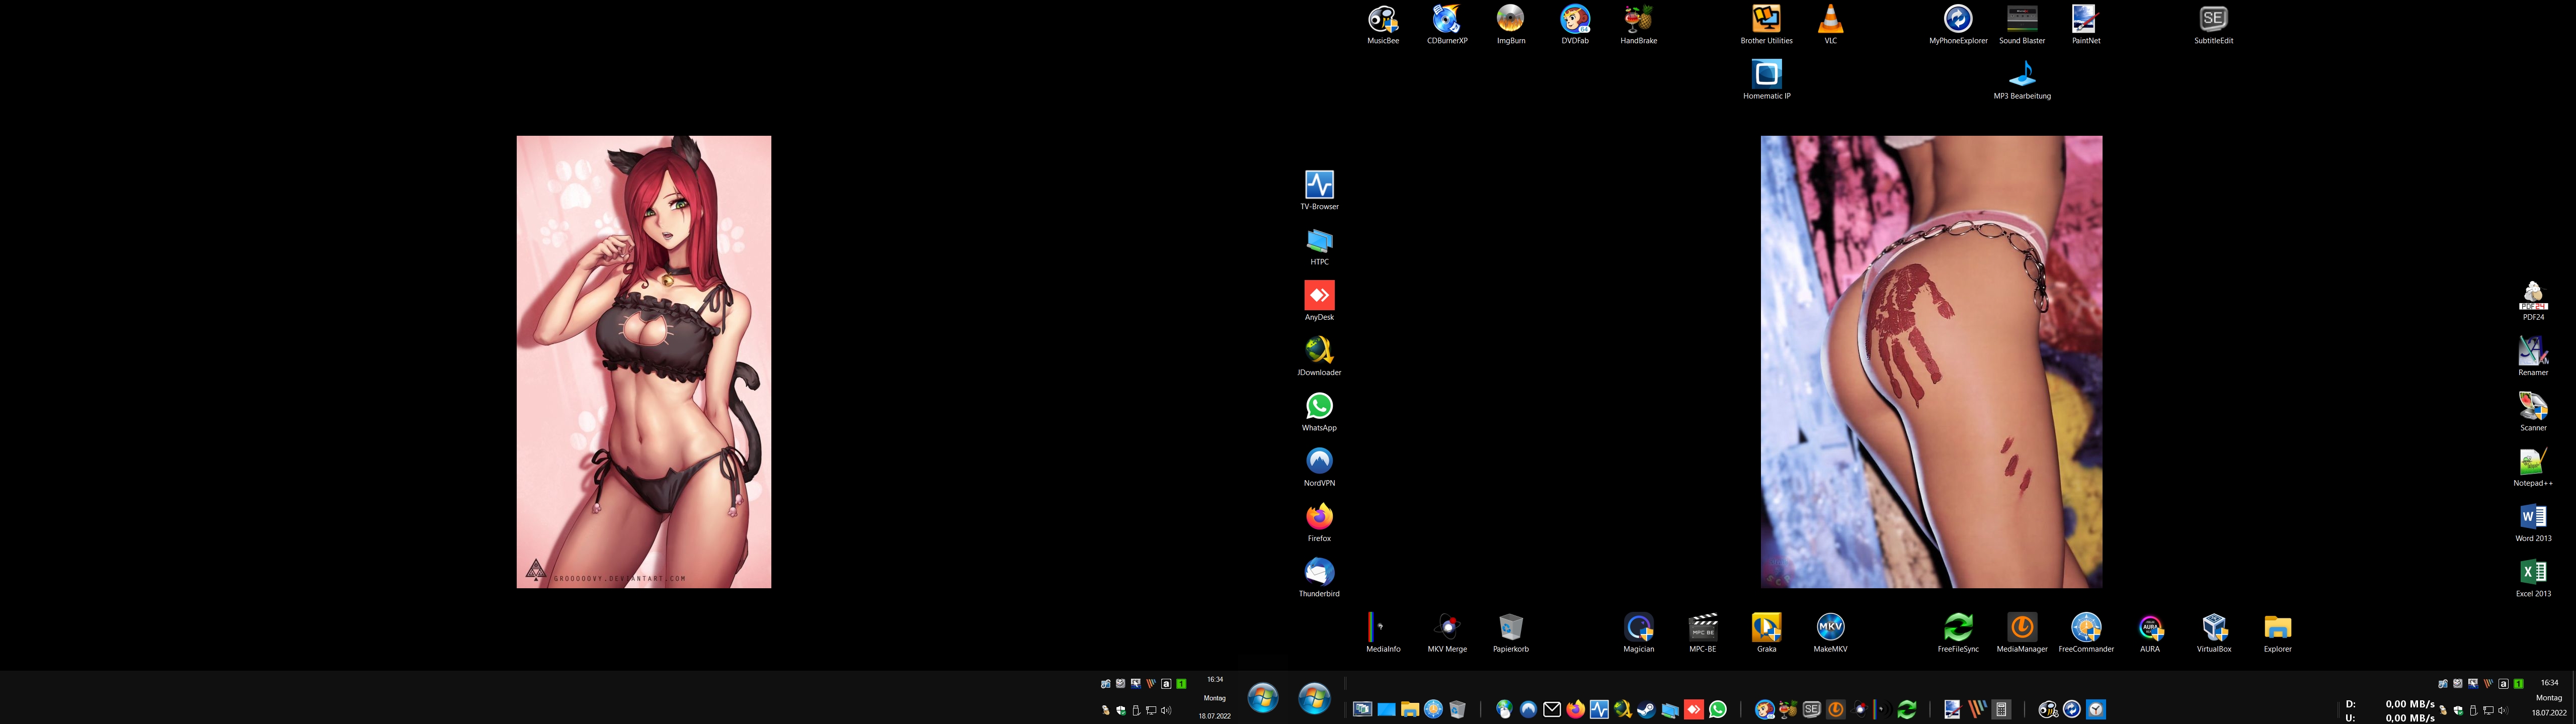
Task: Open the DVDFab desktop shortcut
Action: pyautogui.click(x=1575, y=25)
